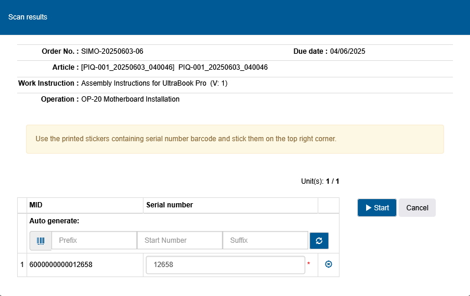Screen dimensions: 470x296
Task: Select the serial number field containing 12658
Action: click(226, 265)
